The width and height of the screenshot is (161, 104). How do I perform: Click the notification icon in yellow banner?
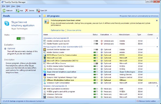pos(47,22)
